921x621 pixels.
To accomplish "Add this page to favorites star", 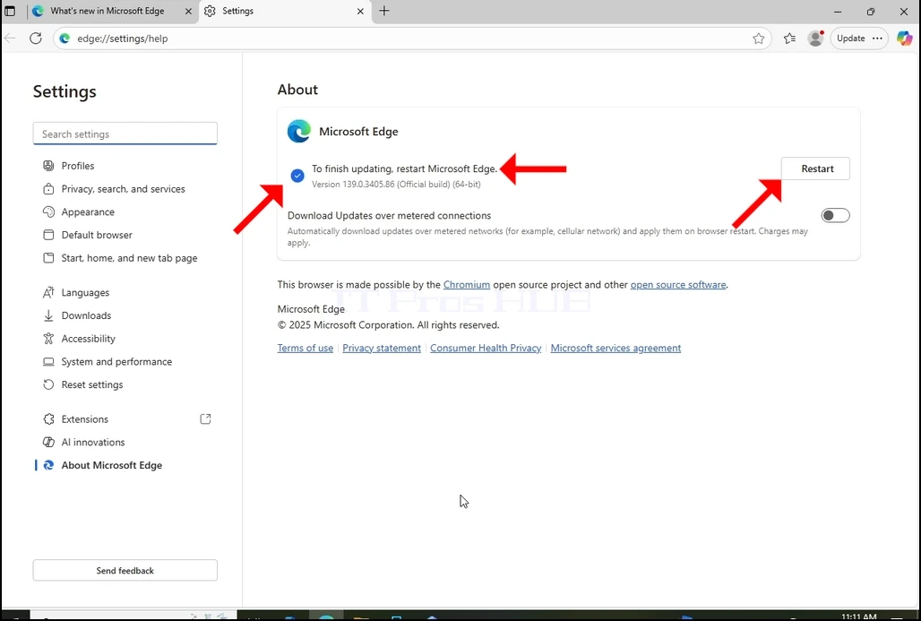I will [x=758, y=39].
